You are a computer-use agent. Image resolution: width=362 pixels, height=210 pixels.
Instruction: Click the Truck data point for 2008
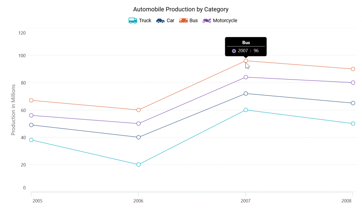353,124
